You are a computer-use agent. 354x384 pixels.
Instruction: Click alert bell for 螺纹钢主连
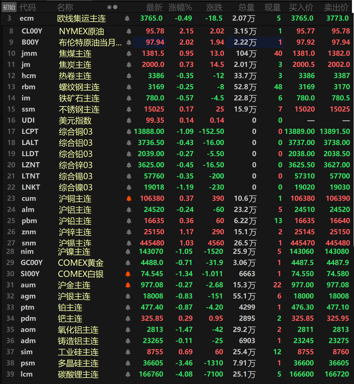pyautogui.click(x=129, y=87)
